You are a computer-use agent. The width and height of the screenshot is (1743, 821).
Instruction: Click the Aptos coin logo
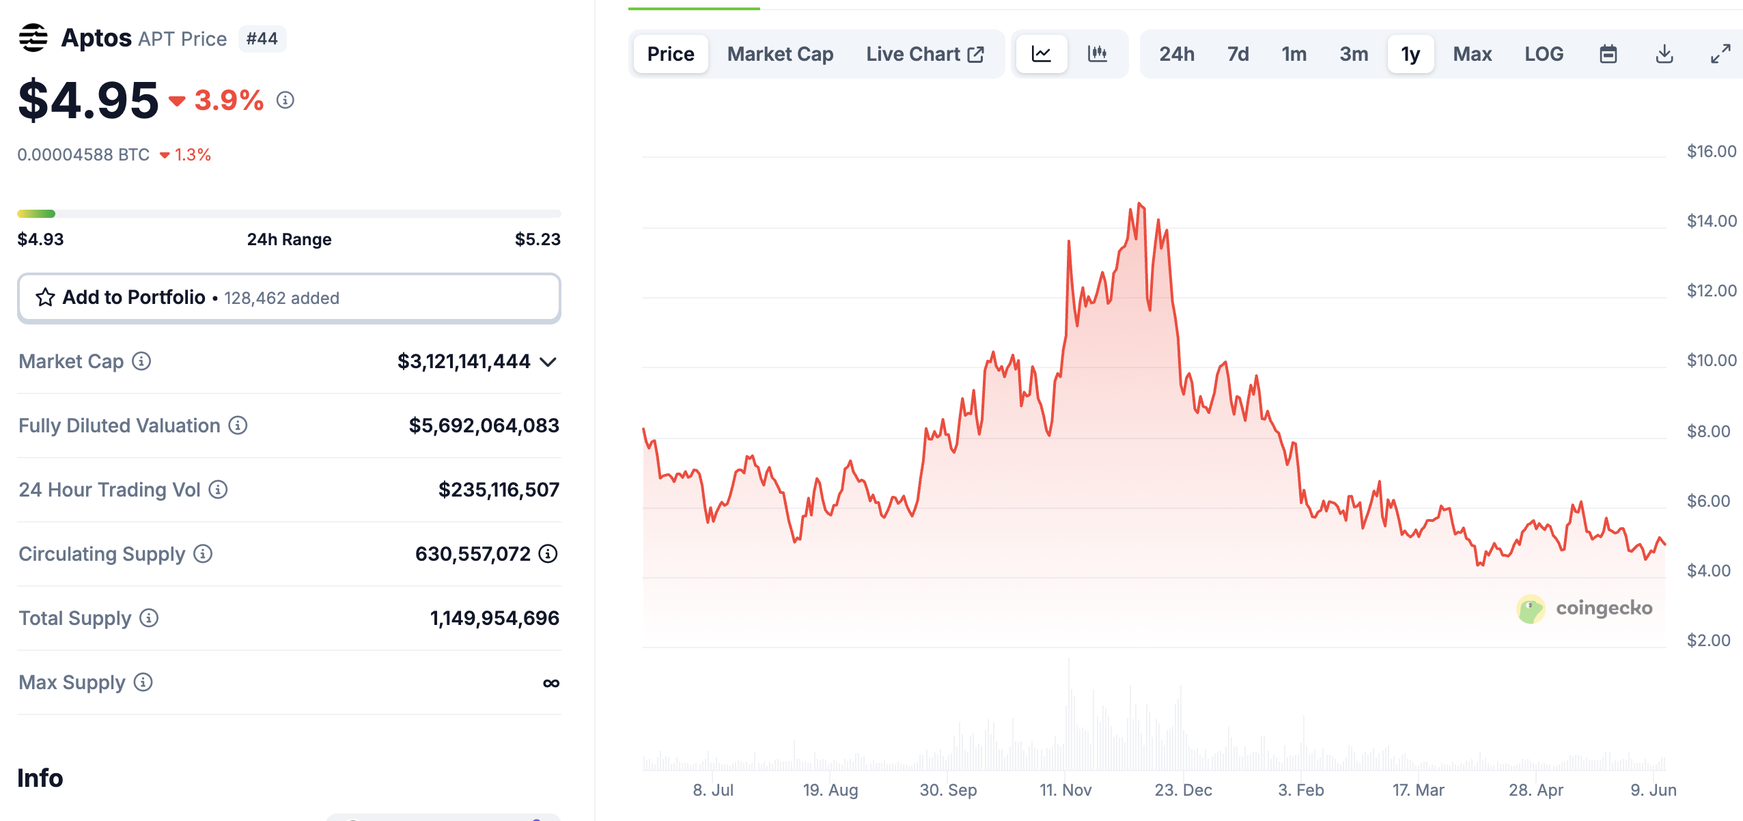point(32,38)
